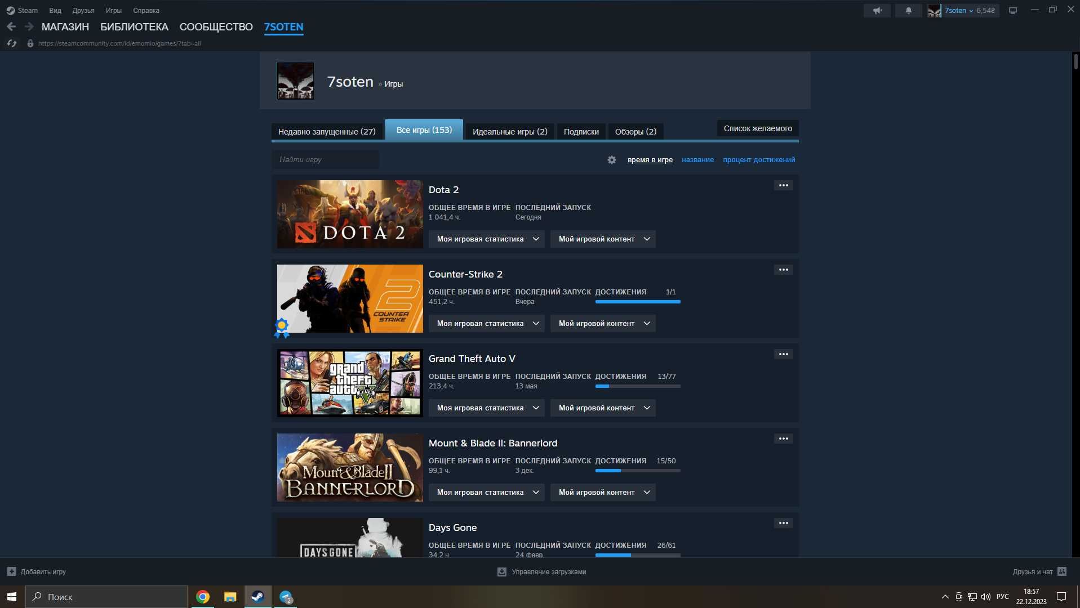
Task: Expand GTA V 'Мой игровой контент' dropdown
Action: (x=603, y=408)
